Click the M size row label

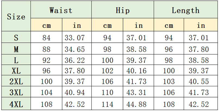(16, 49)
